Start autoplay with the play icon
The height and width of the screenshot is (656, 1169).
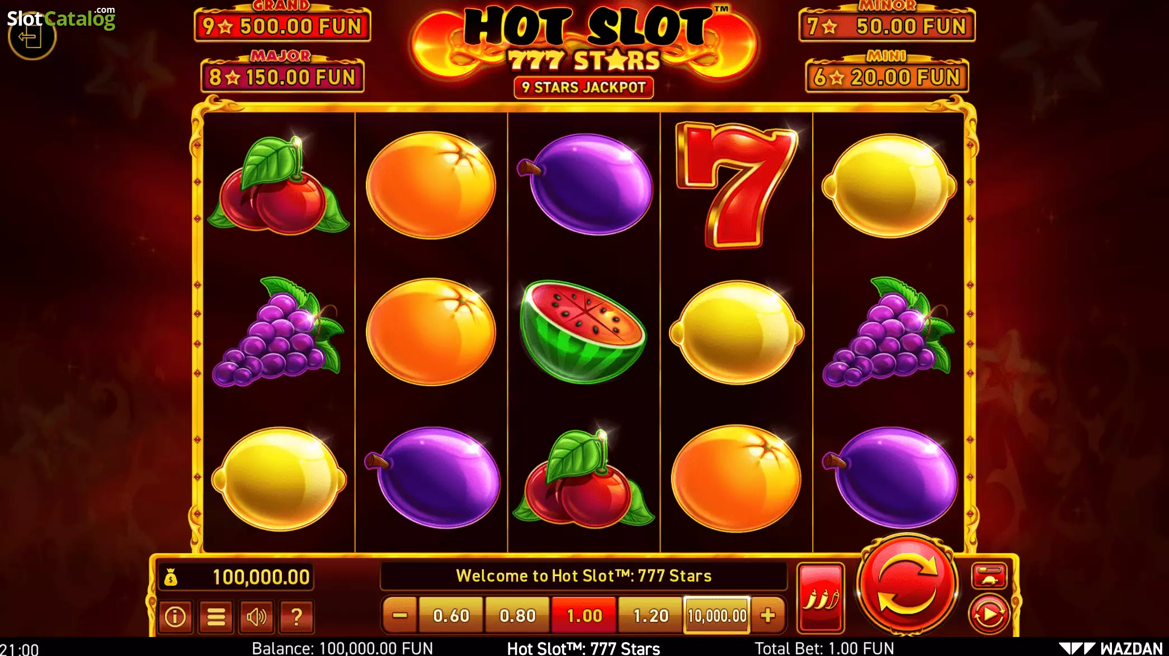pyautogui.click(x=988, y=615)
